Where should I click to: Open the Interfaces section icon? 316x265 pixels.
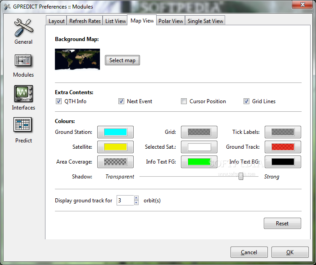(23, 94)
